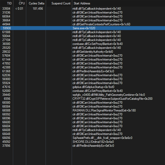Select thread 39440 MilUtility_PathGeometryCombine

(x=83, y=95)
